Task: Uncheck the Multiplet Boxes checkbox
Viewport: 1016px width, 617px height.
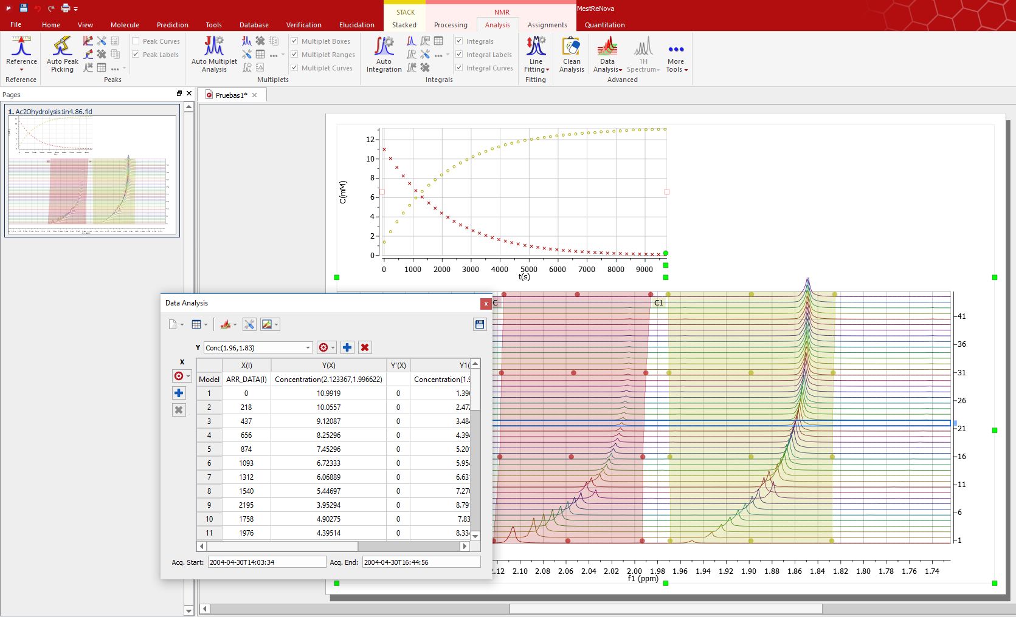Action: pyautogui.click(x=294, y=41)
